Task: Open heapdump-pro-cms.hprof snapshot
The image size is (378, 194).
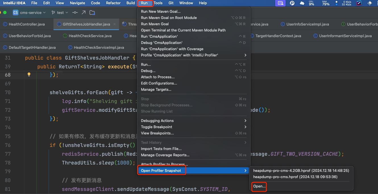Action: coord(301,177)
